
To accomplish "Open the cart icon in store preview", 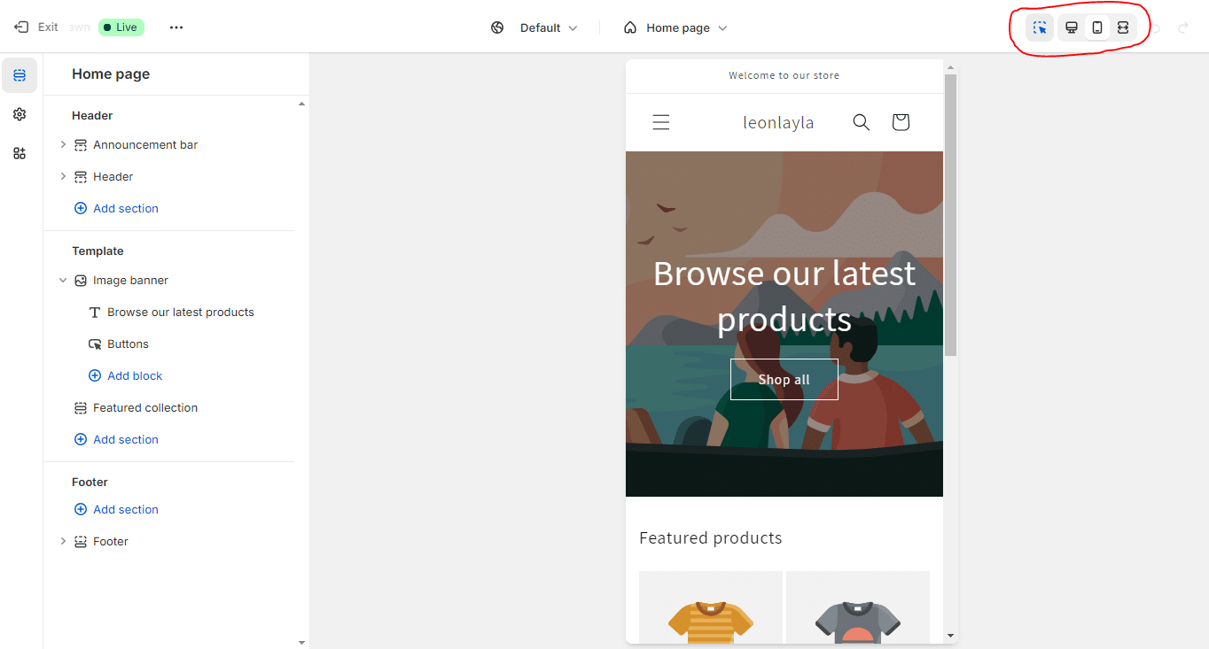I will (x=901, y=122).
